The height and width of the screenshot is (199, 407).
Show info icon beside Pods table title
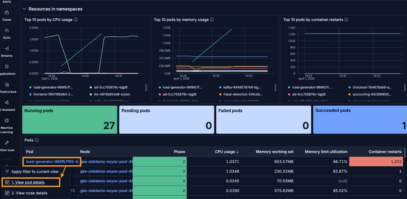pyautogui.click(x=37, y=140)
